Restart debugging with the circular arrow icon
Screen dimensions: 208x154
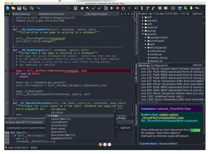(123, 8)
